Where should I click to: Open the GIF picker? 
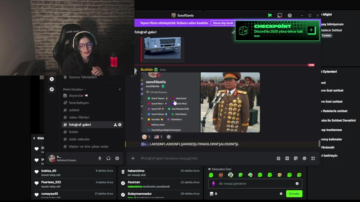click(287, 158)
